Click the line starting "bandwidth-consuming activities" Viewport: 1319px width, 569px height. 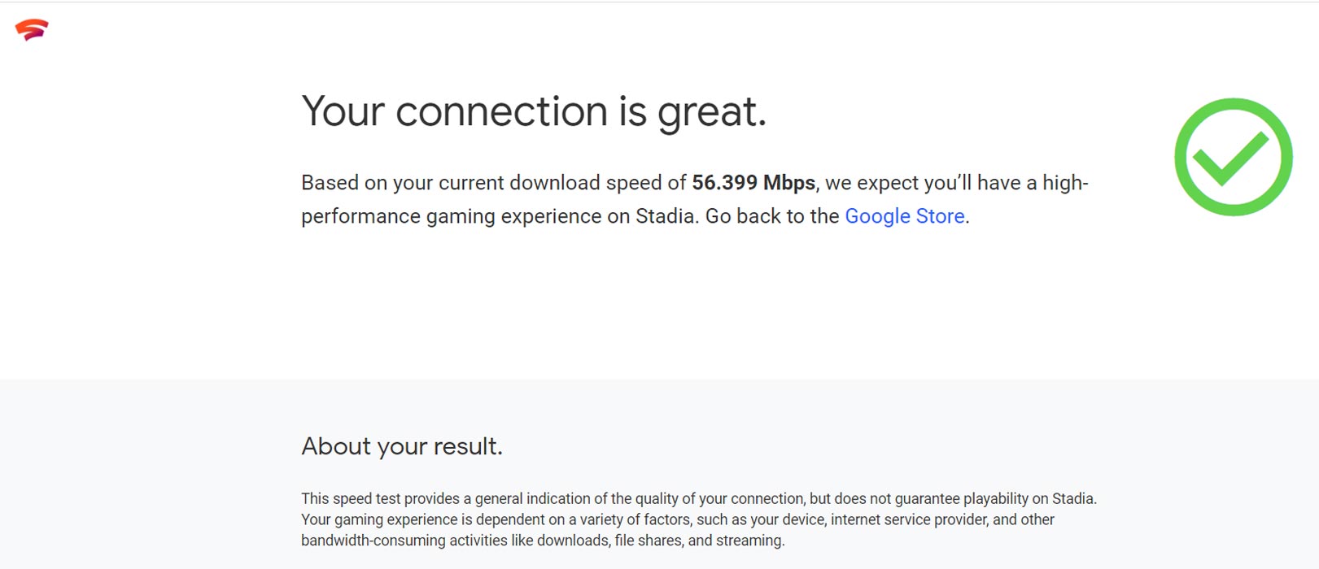coord(543,541)
